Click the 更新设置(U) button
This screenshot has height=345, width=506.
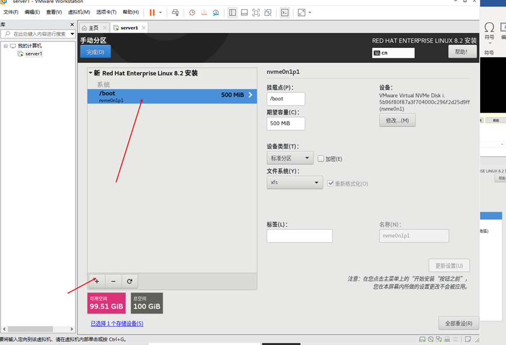pos(449,265)
